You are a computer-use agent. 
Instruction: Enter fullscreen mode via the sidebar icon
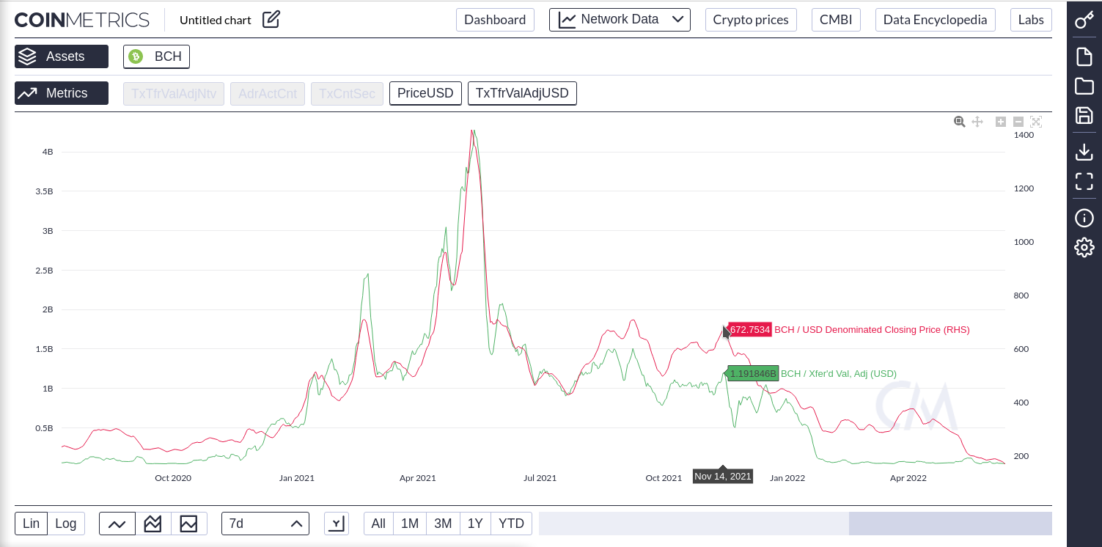click(1084, 181)
